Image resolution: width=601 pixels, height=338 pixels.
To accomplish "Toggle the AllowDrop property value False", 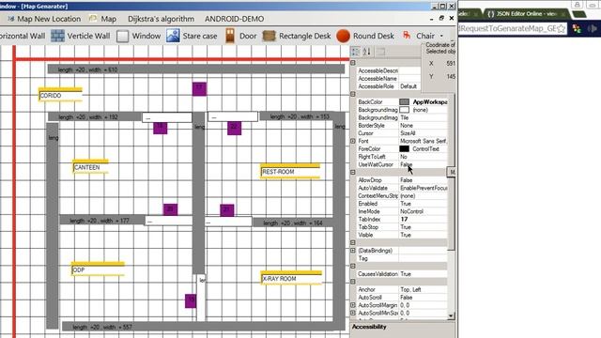I will 424,180.
